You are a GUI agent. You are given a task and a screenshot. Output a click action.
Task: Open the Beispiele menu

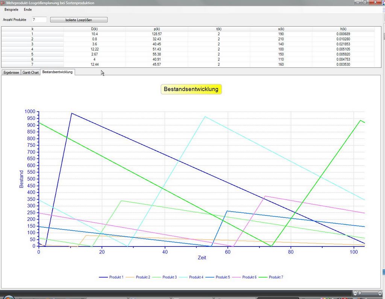(x=11, y=9)
